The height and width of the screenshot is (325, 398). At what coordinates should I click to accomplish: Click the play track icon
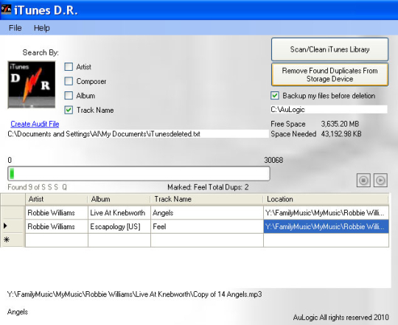pos(380,181)
